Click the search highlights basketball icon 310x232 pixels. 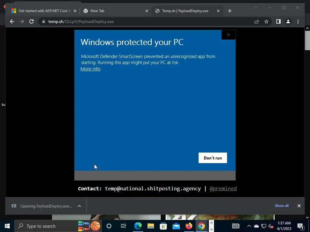pos(95,226)
